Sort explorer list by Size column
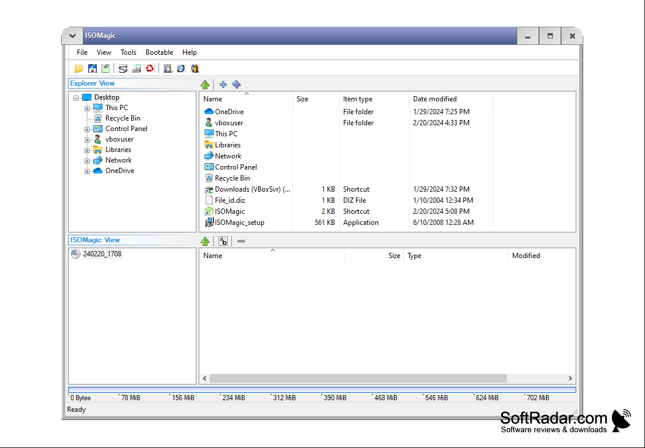 click(316, 98)
